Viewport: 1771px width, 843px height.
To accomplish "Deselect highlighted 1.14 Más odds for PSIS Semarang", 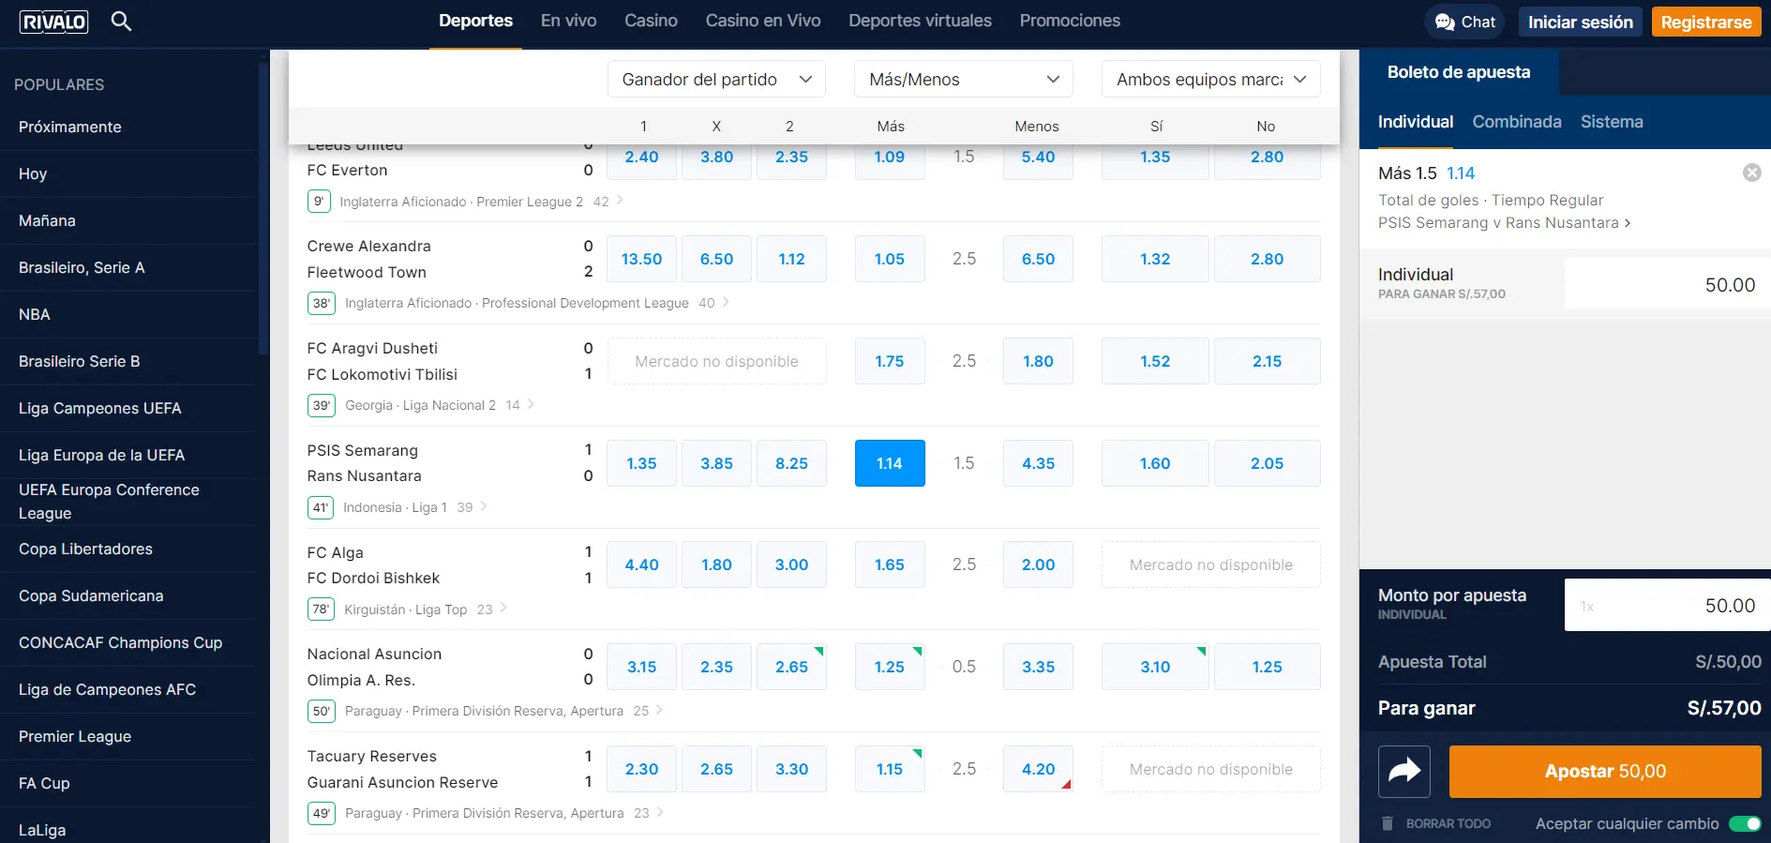I will point(890,463).
